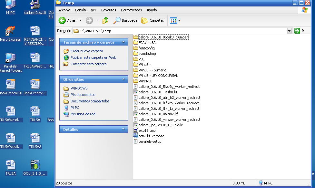The width and height of the screenshot is (315, 188).
Task: Click Compartir esta carpeta link
Action: [x=89, y=64]
